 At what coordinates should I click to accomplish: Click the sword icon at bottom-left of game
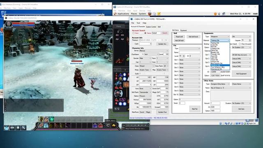coord(24,128)
